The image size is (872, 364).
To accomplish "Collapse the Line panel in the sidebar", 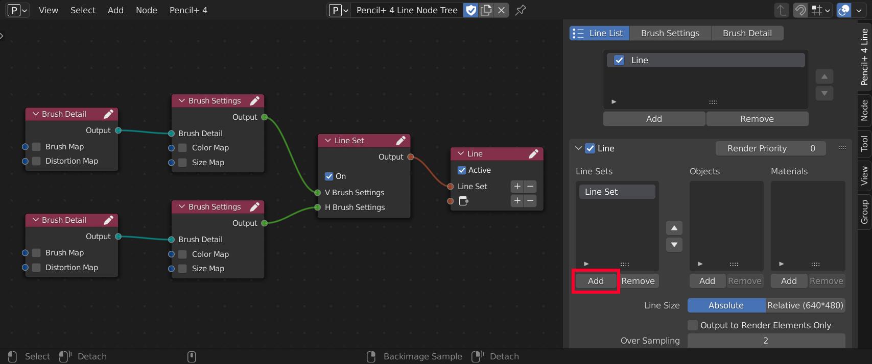I will click(x=578, y=148).
